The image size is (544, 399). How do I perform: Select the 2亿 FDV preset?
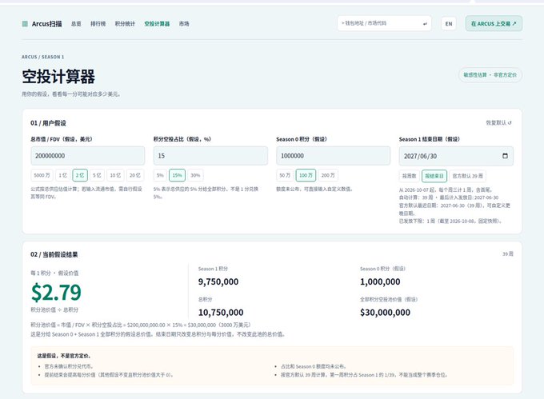tap(80, 175)
